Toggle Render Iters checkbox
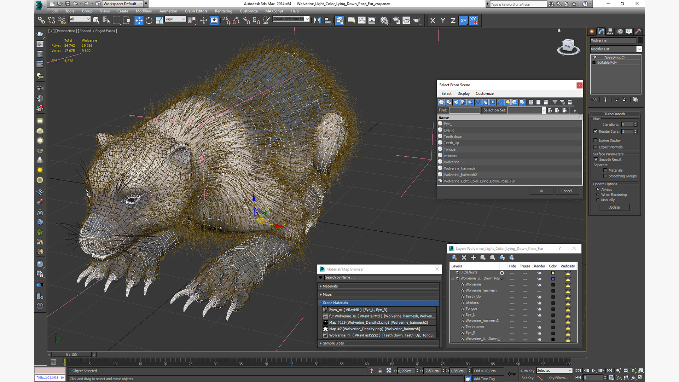The image size is (679, 382). point(596,131)
